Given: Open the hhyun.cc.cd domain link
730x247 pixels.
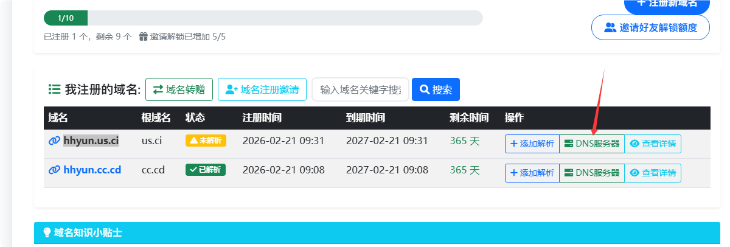Looking at the screenshot, I should (x=92, y=170).
